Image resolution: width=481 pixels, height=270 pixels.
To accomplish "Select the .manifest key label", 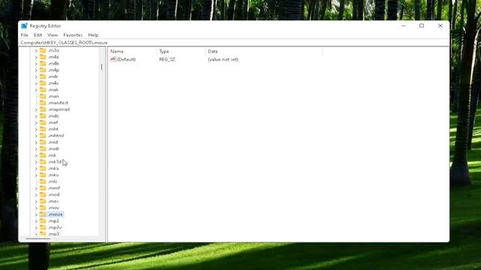I will (58, 103).
